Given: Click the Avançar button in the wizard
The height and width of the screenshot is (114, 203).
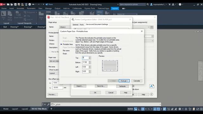Looking at the screenshot, I should pos(124,81).
